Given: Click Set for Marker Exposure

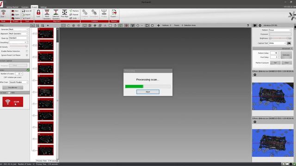Looking at the screenshot, I should [275, 63].
